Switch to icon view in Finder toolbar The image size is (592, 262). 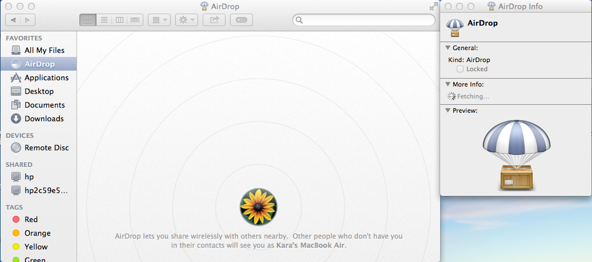88,20
